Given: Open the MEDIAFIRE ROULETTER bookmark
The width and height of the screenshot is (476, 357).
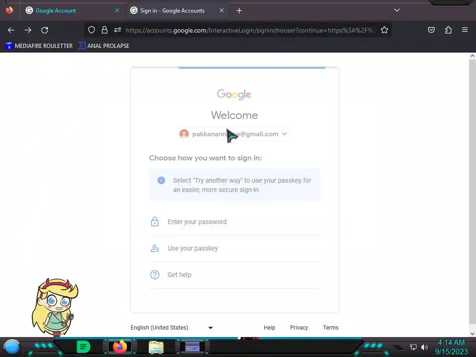Looking at the screenshot, I should [39, 46].
